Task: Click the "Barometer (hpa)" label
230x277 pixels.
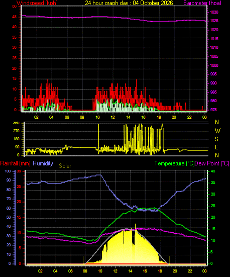Action: pos(202,3)
